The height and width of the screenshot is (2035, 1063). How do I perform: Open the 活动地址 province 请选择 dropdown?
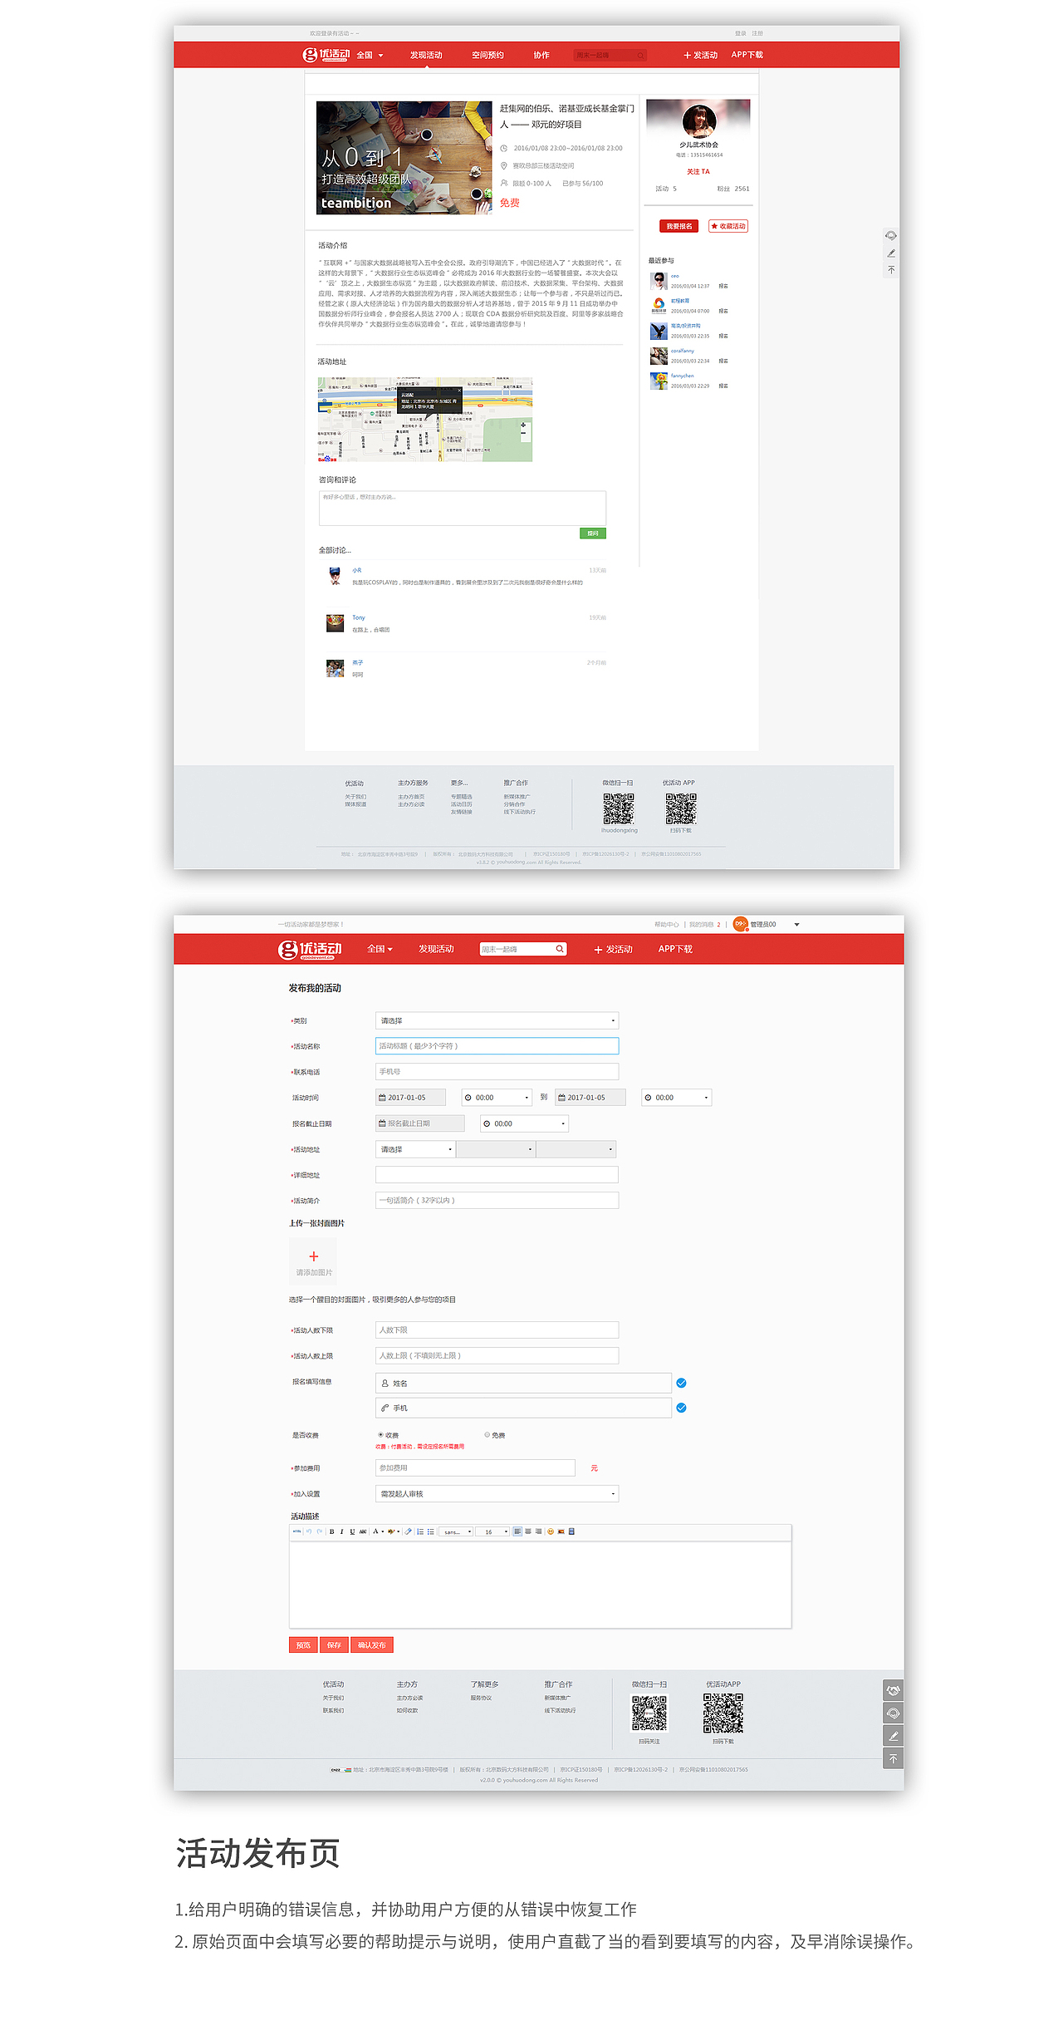coord(415,1149)
